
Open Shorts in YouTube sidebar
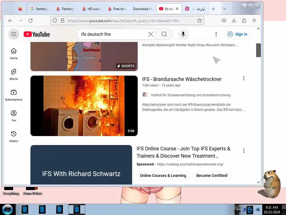tap(14, 74)
